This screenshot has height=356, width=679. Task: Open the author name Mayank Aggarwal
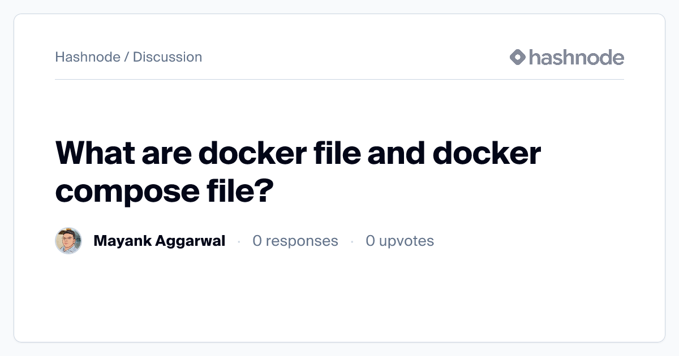pyautogui.click(x=159, y=241)
